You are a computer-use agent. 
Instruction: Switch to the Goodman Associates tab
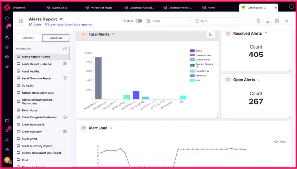point(140,8)
